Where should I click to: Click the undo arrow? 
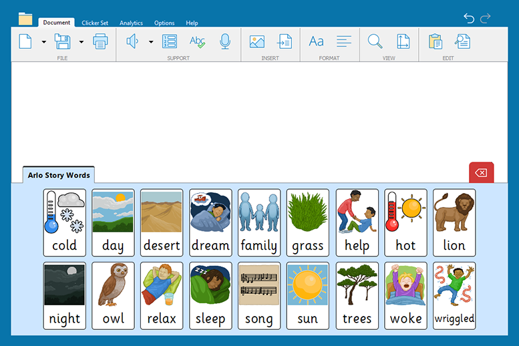click(469, 18)
